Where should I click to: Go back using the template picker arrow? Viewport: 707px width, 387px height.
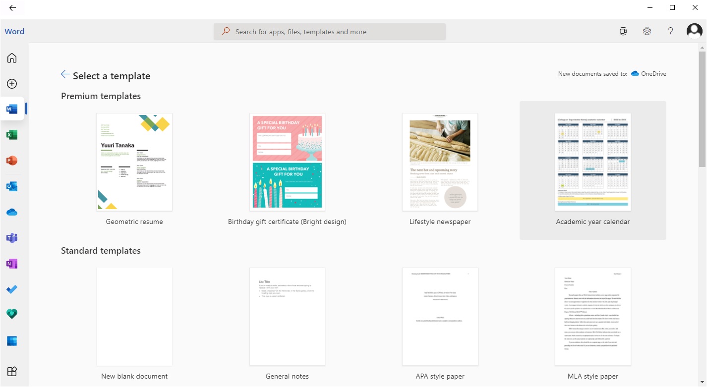[x=65, y=74]
